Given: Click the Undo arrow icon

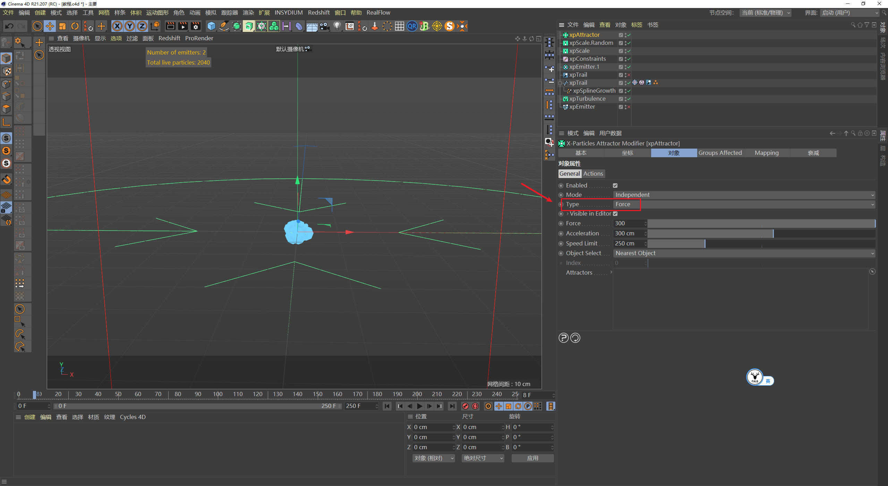Looking at the screenshot, I should coord(9,26).
